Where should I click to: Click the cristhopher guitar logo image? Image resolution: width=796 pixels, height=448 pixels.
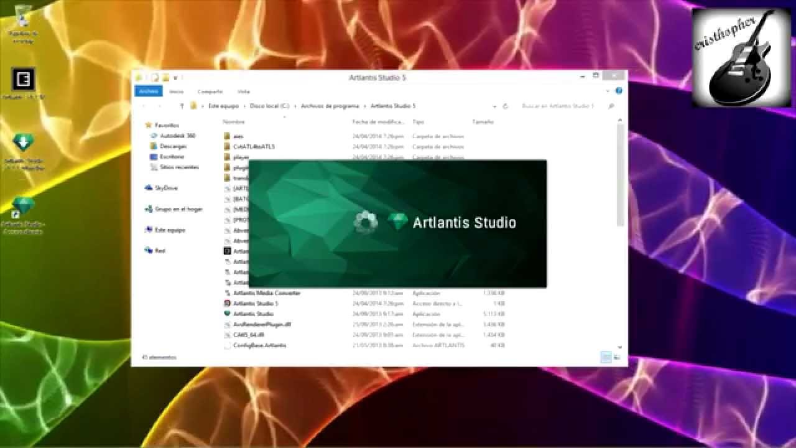[741, 57]
